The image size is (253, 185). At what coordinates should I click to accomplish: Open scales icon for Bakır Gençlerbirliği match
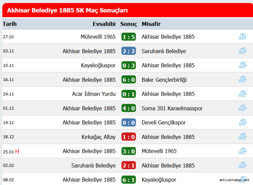click(x=243, y=80)
